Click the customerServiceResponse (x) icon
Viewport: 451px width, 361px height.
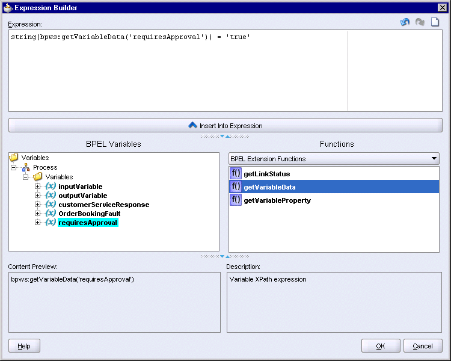(x=51, y=204)
